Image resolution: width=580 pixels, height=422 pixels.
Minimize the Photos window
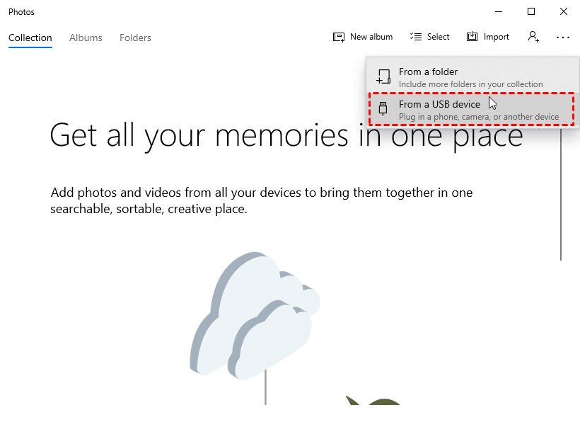[x=499, y=12]
